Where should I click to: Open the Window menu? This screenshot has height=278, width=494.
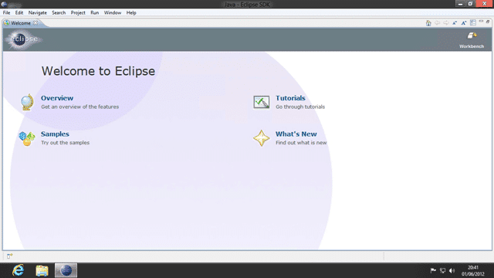[x=113, y=12]
